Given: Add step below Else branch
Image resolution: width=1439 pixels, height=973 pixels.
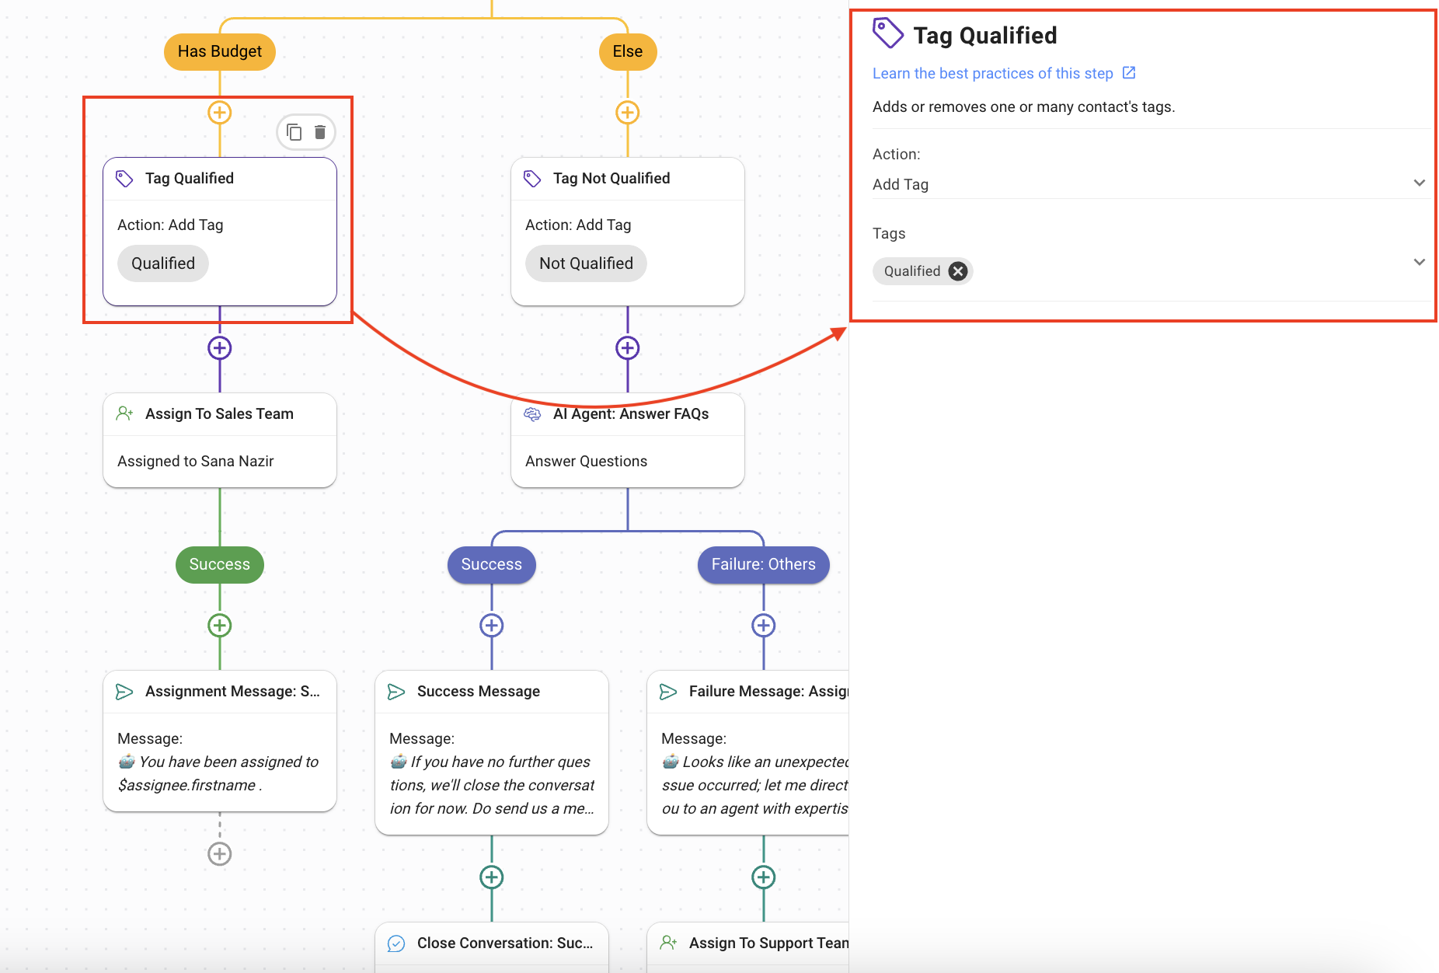Looking at the screenshot, I should coord(628,113).
